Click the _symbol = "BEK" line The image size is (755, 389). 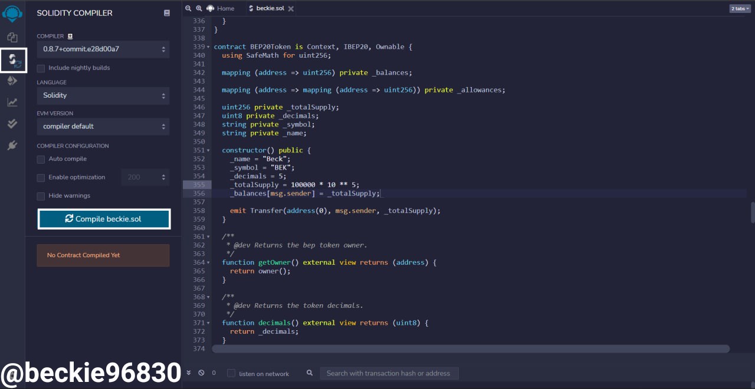click(x=262, y=168)
